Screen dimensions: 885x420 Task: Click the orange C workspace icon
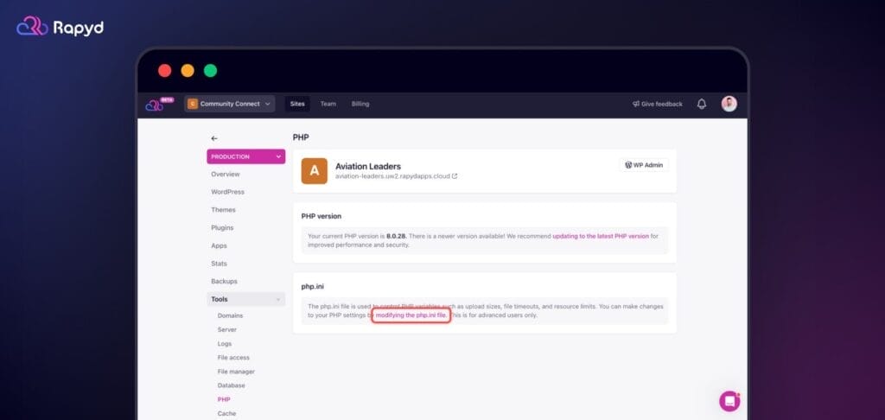point(193,104)
